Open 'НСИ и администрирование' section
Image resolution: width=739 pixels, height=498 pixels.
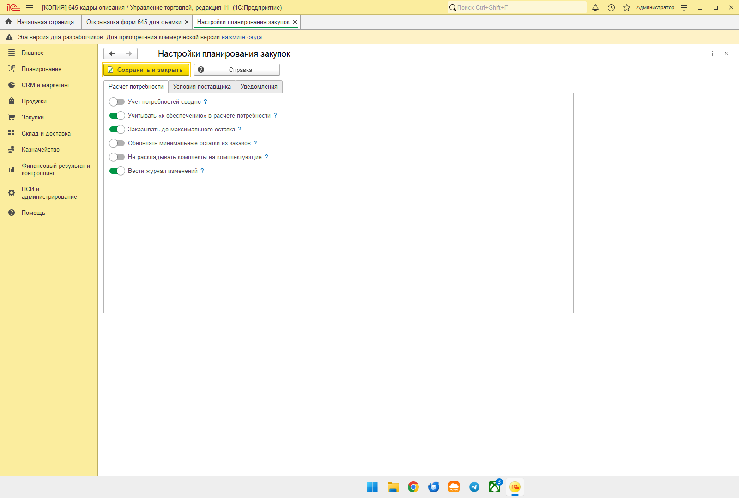click(49, 193)
